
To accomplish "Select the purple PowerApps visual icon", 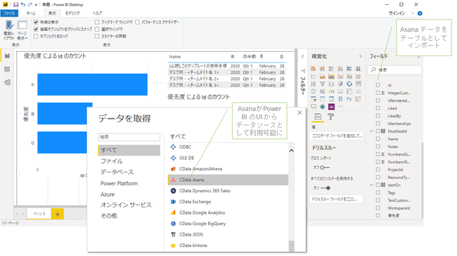I will pyautogui.click(x=331, y=107).
